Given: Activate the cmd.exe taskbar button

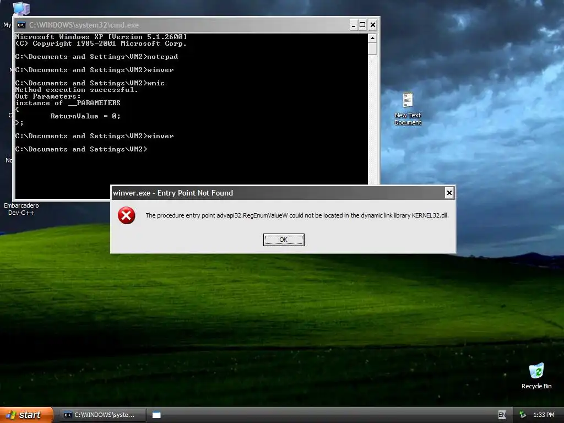Looking at the screenshot, I should [x=103, y=415].
